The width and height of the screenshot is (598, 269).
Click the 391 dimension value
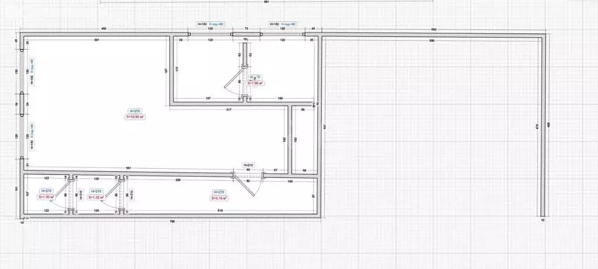96,40
